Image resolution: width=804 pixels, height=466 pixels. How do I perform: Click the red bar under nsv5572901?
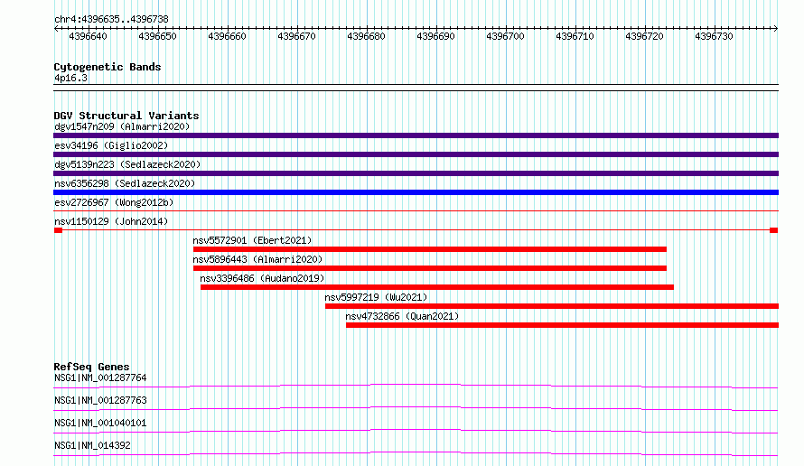click(430, 249)
